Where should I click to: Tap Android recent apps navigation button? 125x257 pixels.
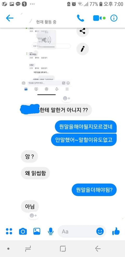point(28,249)
